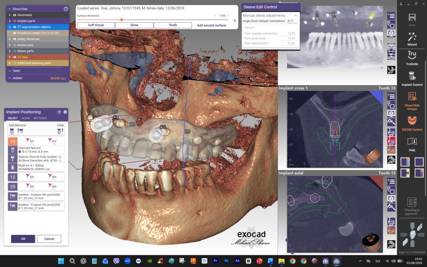This screenshot has height=267, width=427.
Task: Take a screenshot of the Panorama view
Action: point(391,33)
